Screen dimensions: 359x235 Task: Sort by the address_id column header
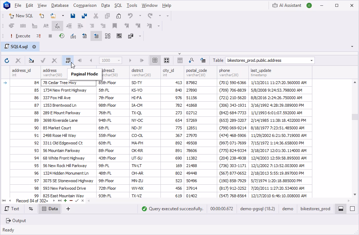(x=25, y=72)
